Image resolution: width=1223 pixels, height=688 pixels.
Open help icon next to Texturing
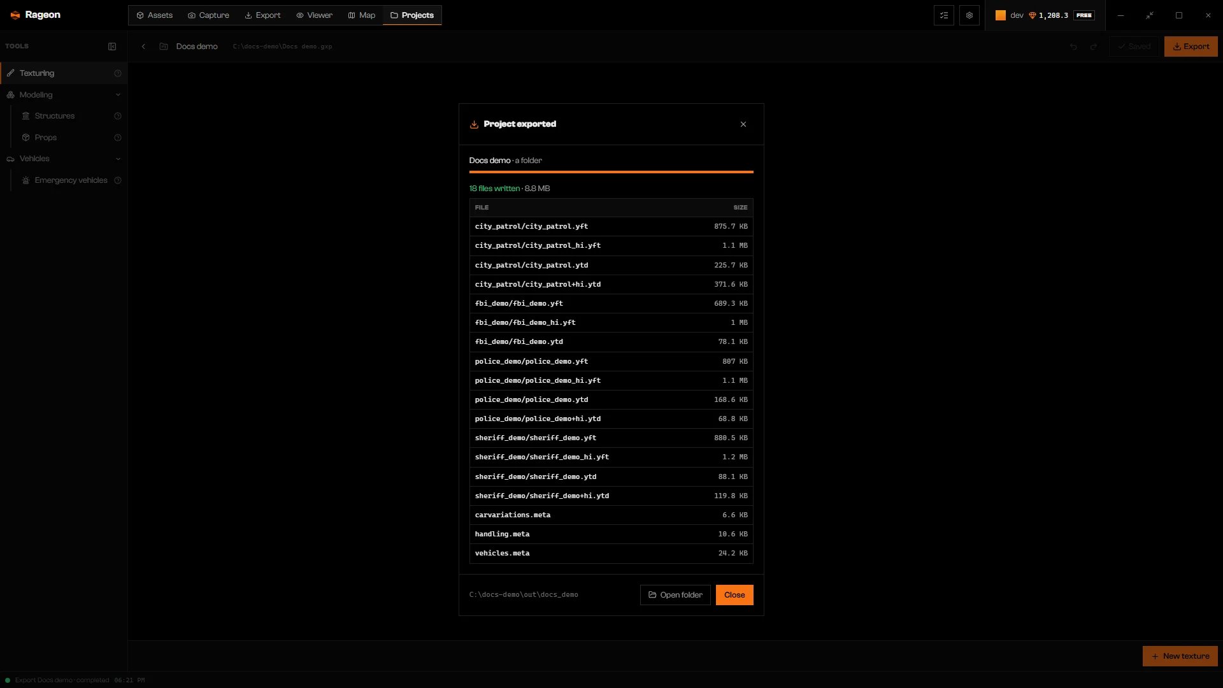tap(118, 73)
